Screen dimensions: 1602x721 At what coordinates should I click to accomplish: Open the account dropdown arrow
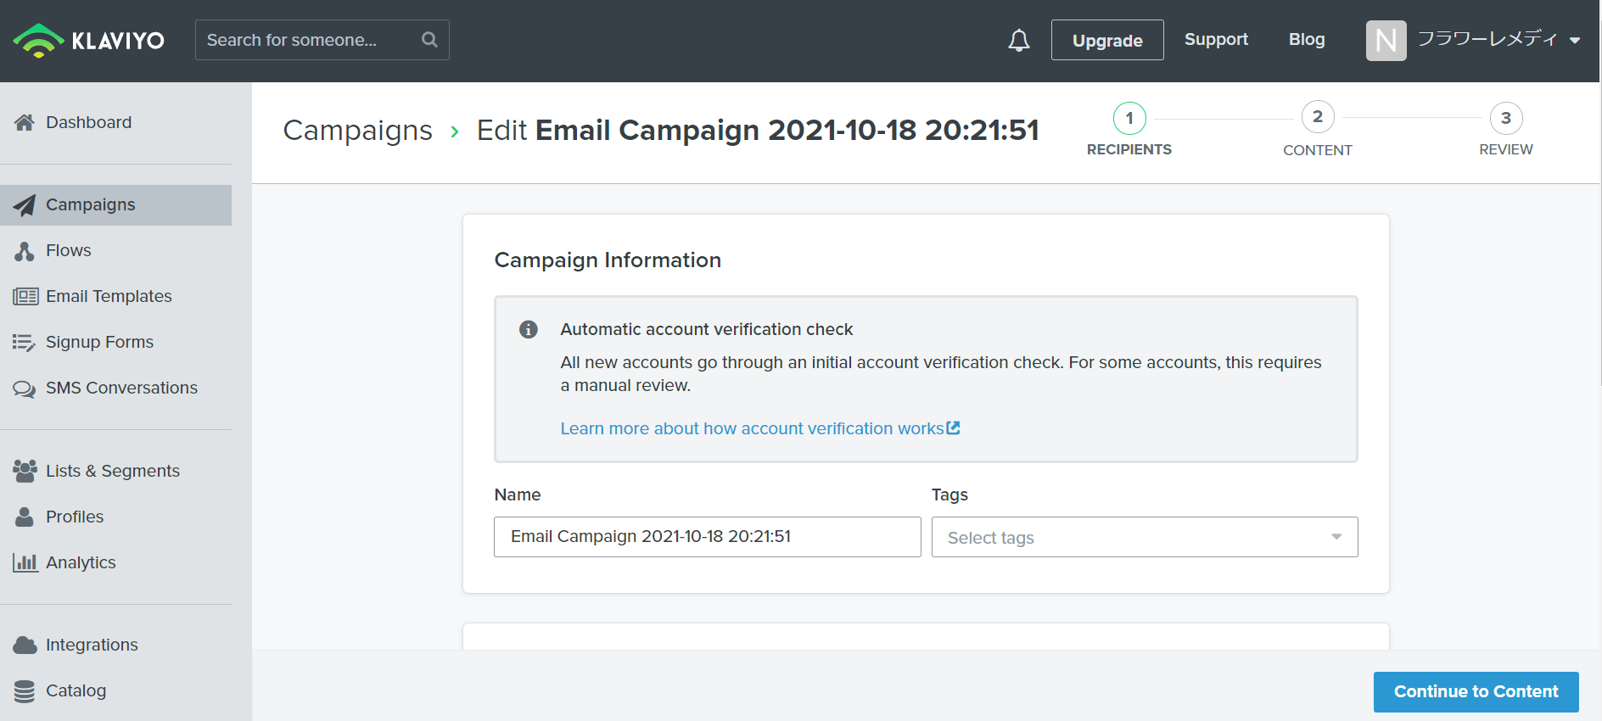pyautogui.click(x=1575, y=41)
